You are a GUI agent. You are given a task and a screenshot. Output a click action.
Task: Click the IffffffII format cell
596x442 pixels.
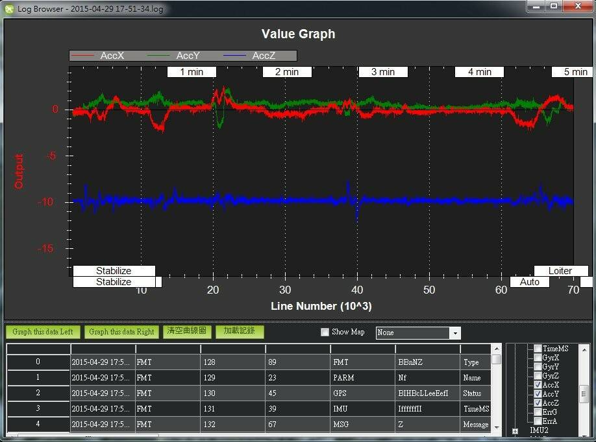click(x=428, y=408)
